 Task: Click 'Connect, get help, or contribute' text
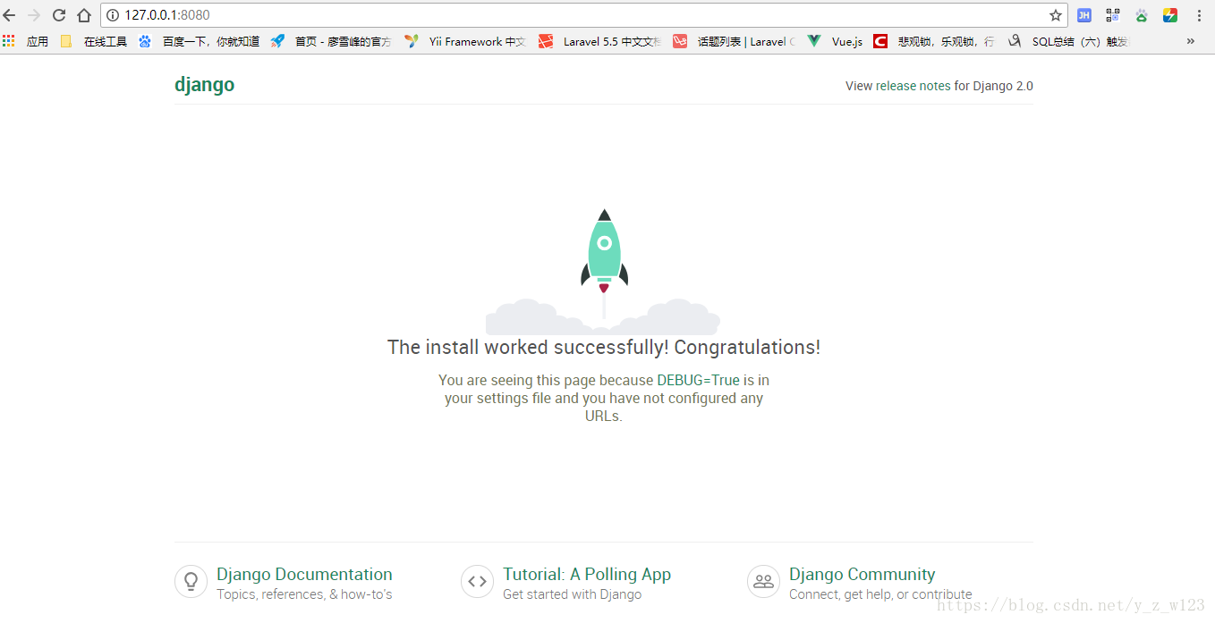[x=880, y=594]
